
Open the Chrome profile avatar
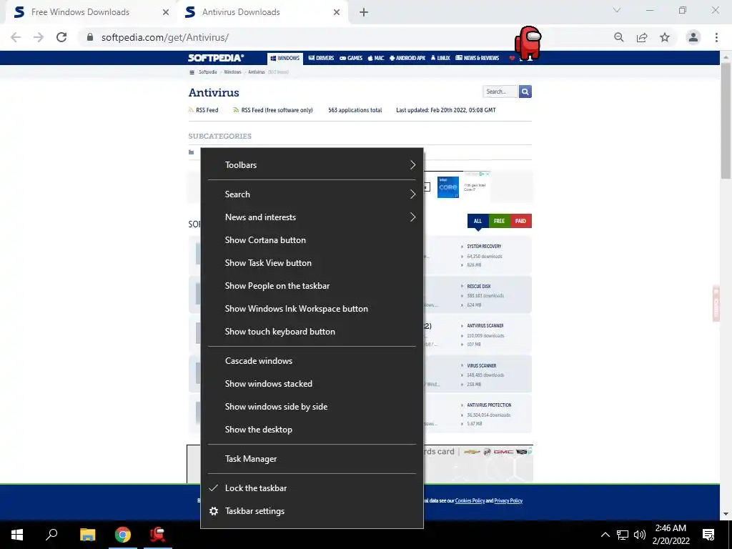(693, 37)
